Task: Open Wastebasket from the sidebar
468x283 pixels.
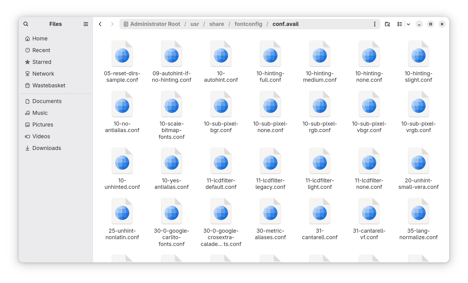Action: pyautogui.click(x=49, y=85)
